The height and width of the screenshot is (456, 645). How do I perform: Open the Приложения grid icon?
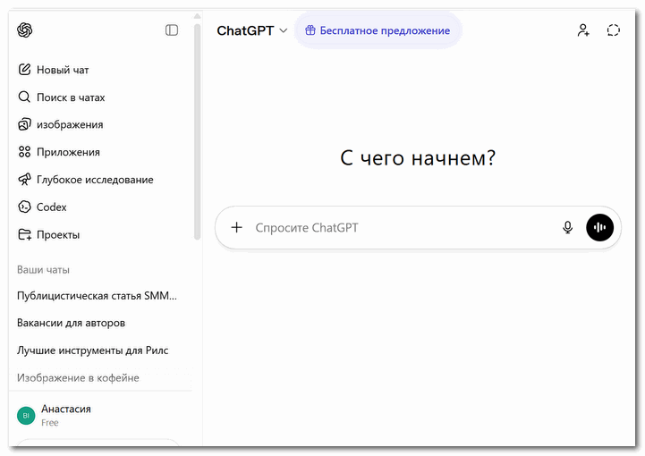(x=25, y=152)
